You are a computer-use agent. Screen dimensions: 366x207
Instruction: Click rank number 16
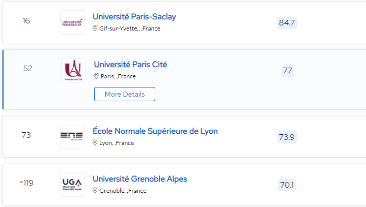[x=26, y=21]
